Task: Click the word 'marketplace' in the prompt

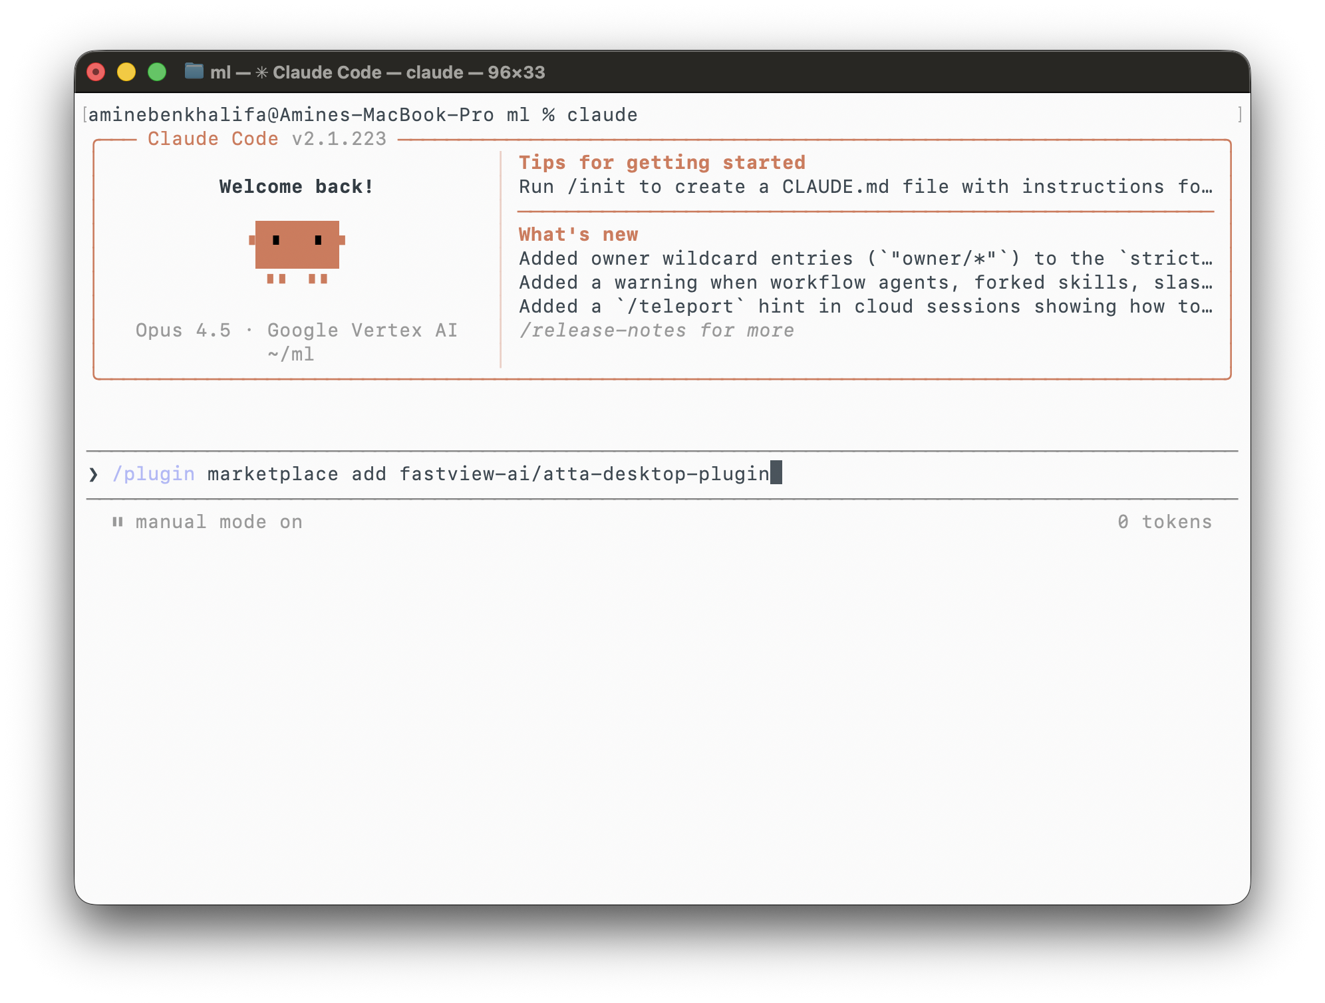Action: 273,474
